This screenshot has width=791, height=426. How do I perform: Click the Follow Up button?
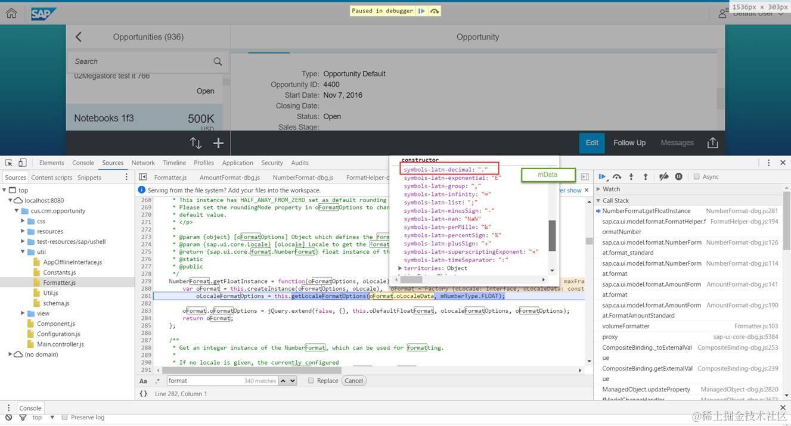click(x=629, y=143)
